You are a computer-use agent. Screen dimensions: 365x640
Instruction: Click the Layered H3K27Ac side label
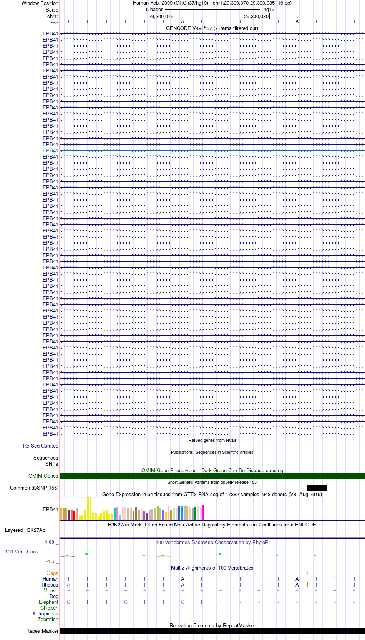point(25,530)
